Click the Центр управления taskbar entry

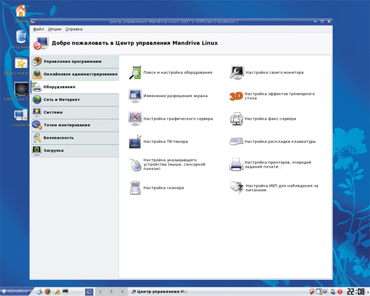(160, 292)
